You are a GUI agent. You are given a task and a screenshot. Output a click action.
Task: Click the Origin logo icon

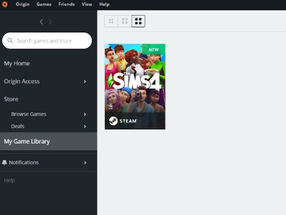5,4
